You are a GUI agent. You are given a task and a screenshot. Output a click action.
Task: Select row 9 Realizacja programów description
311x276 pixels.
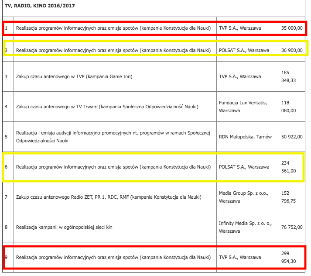(113, 257)
